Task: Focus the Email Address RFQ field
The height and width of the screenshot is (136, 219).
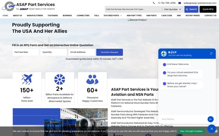Action: point(82,52)
